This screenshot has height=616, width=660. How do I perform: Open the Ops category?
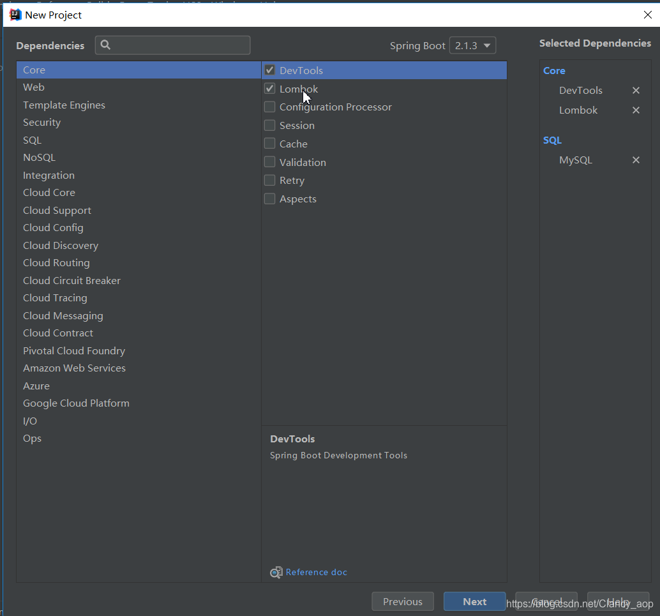(139, 439)
